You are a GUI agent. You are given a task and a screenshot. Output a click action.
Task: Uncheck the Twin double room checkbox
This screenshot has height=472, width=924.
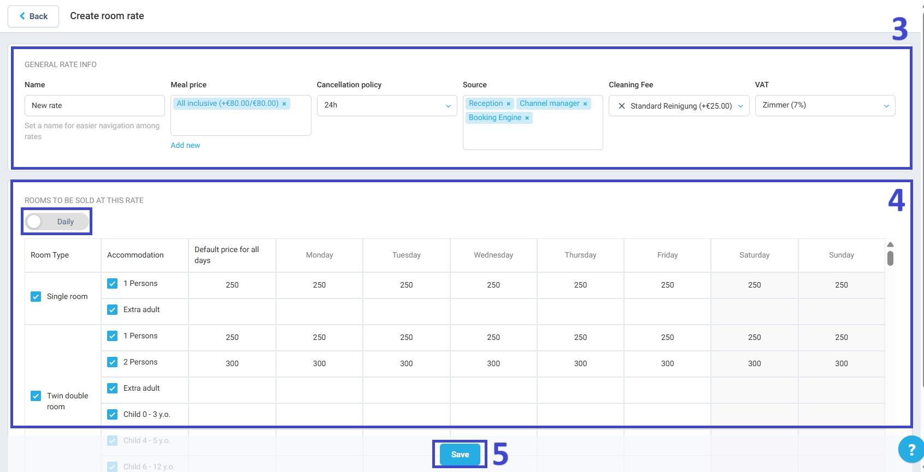click(x=36, y=396)
